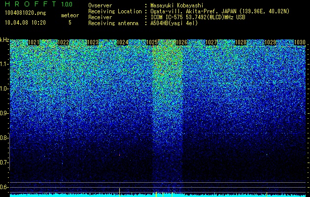Click the meteor count value 5
The image size is (310, 197).
(70, 23)
